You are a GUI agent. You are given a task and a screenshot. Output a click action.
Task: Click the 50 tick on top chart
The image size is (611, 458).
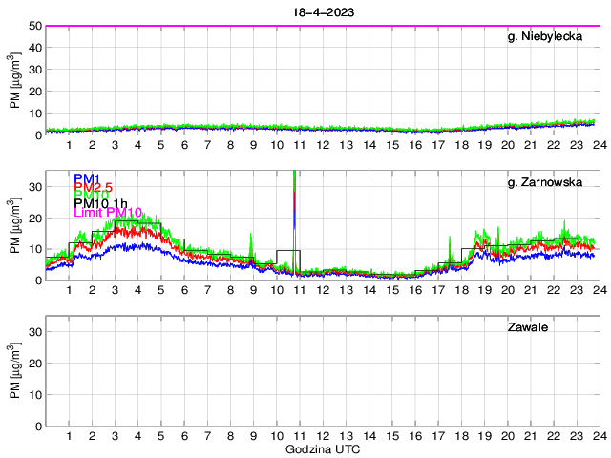pos(33,26)
